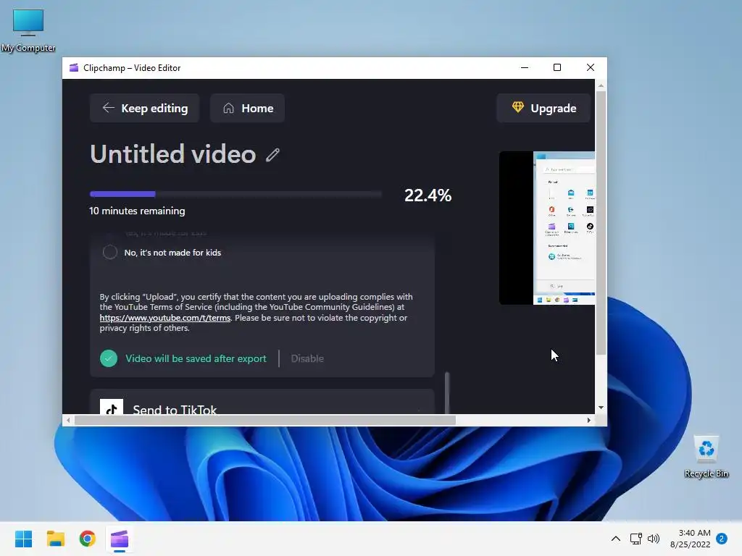
Task: Open the YouTube terms link
Action: [x=165, y=318]
